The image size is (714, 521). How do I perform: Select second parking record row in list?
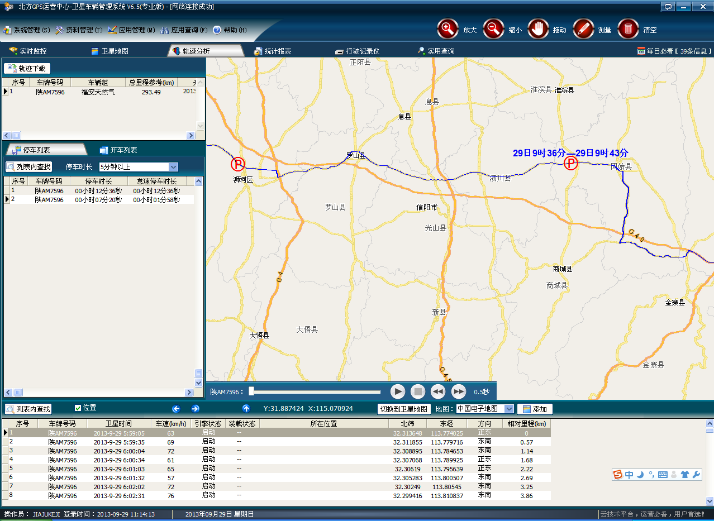click(x=98, y=200)
